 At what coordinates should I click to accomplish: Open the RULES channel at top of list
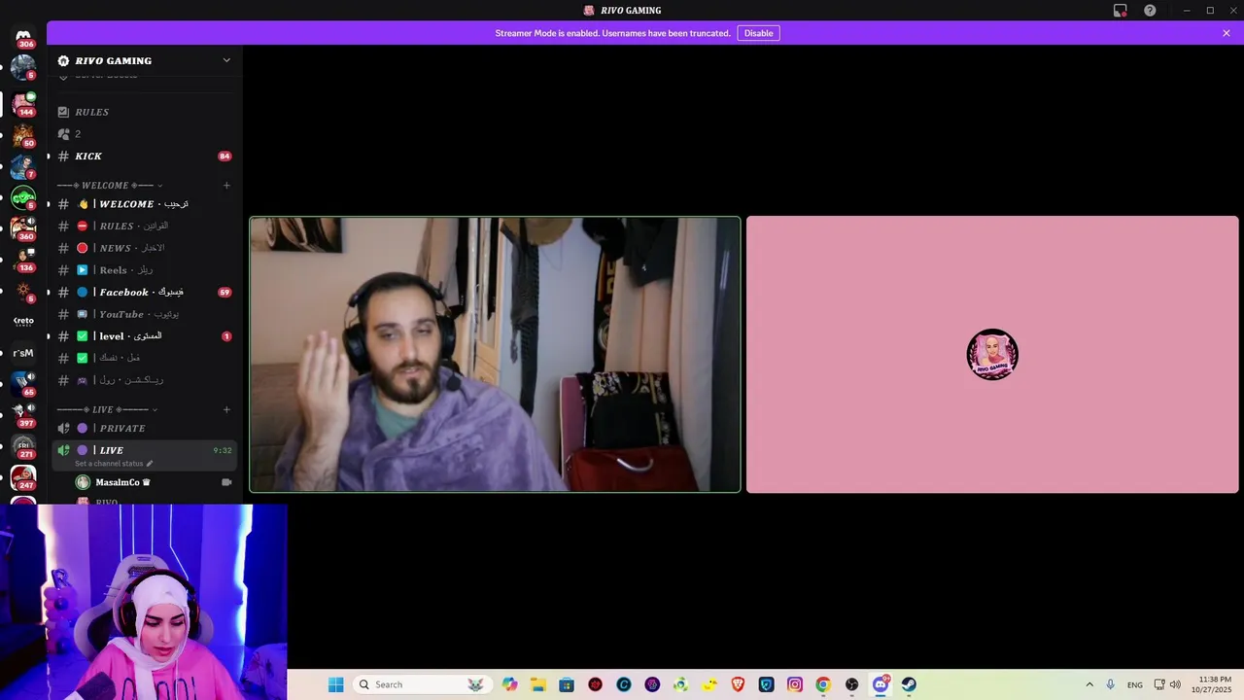point(145,112)
